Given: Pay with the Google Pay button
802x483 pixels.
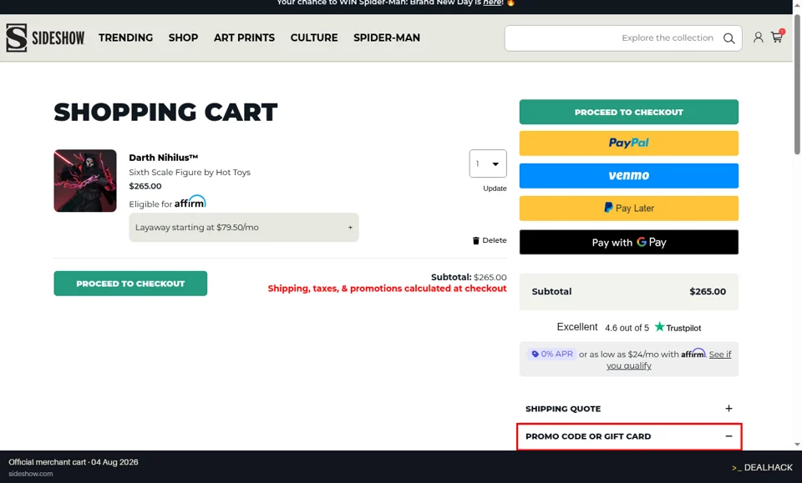Looking at the screenshot, I should click(x=628, y=242).
